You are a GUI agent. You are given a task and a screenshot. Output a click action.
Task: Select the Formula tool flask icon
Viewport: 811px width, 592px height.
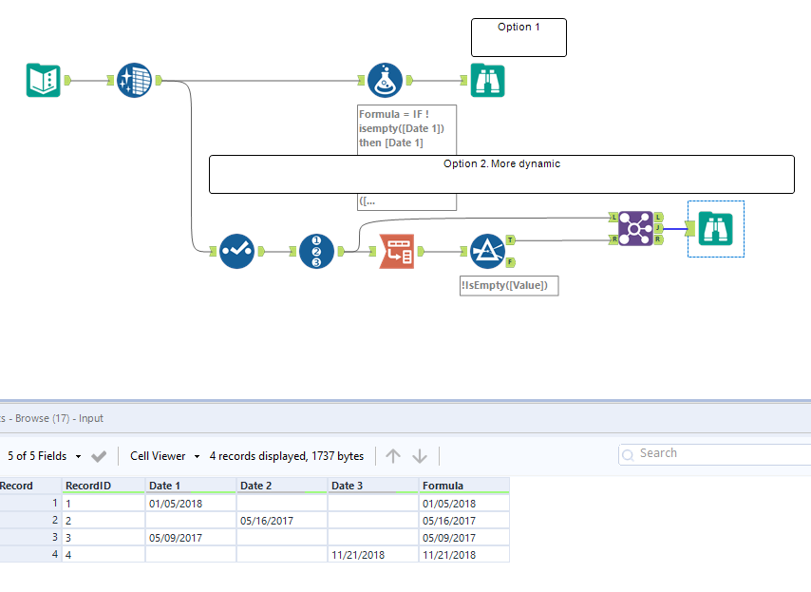click(x=385, y=80)
